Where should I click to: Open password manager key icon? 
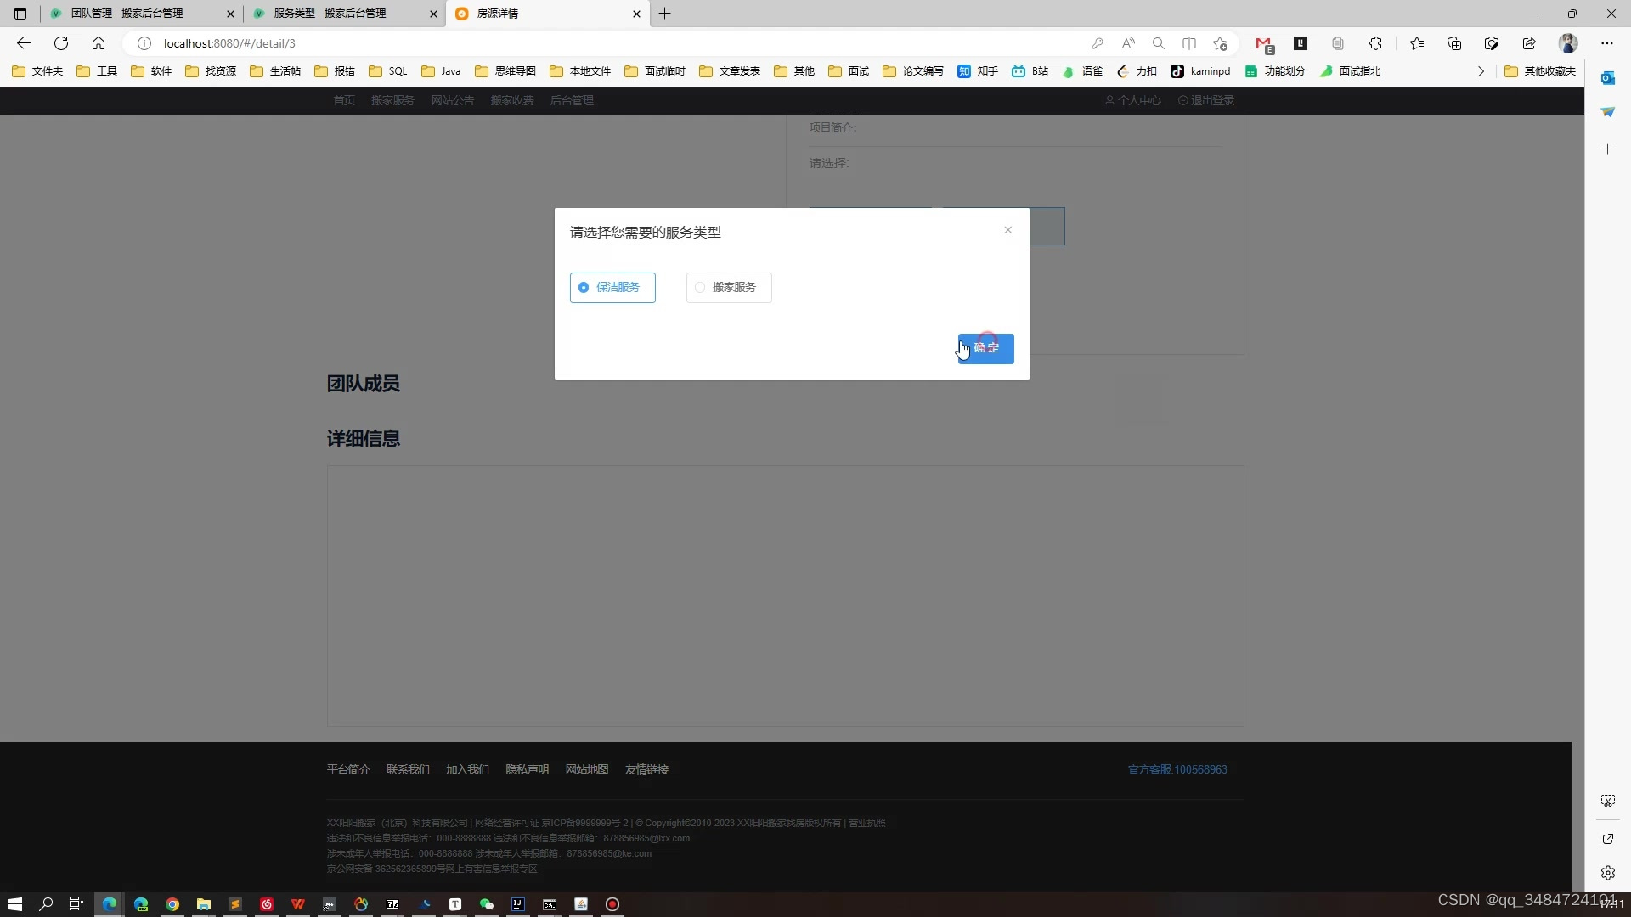point(1097,43)
